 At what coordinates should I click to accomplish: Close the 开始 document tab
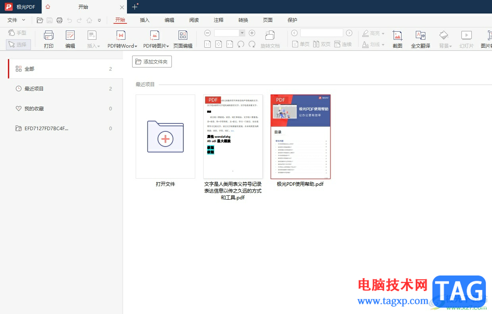(x=122, y=7)
